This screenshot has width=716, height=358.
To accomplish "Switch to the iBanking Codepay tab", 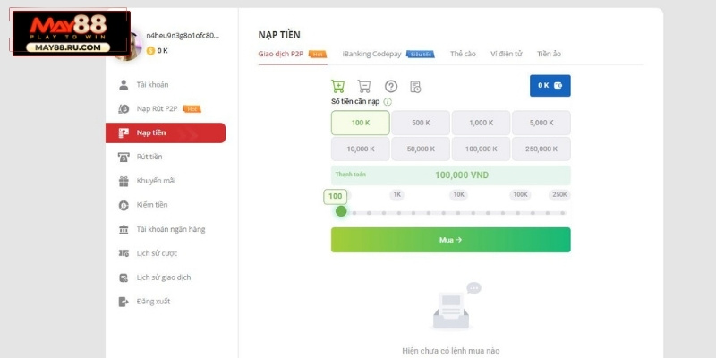I will pos(371,54).
